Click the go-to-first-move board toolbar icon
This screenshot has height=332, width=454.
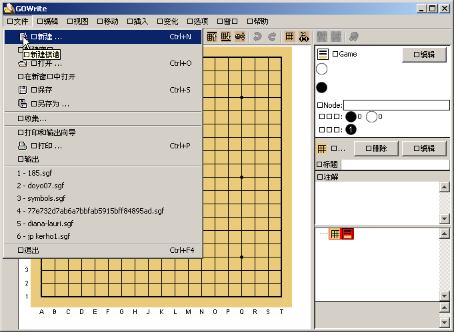click(211, 37)
